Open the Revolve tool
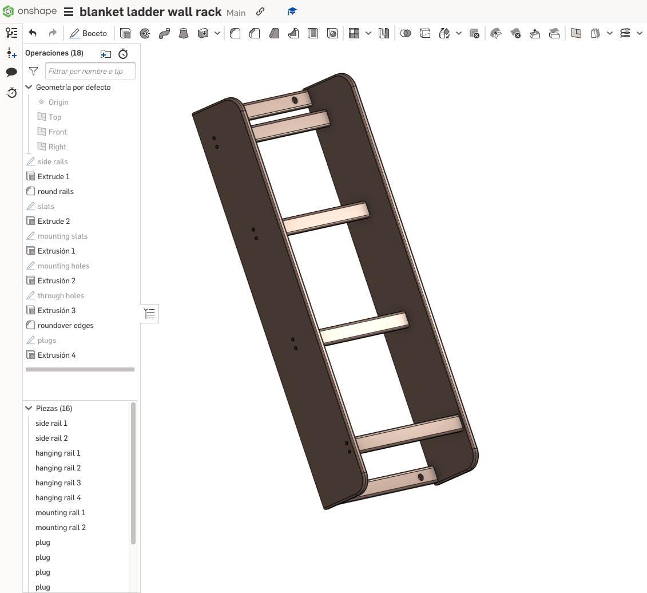This screenshot has width=647, height=593. point(145,33)
